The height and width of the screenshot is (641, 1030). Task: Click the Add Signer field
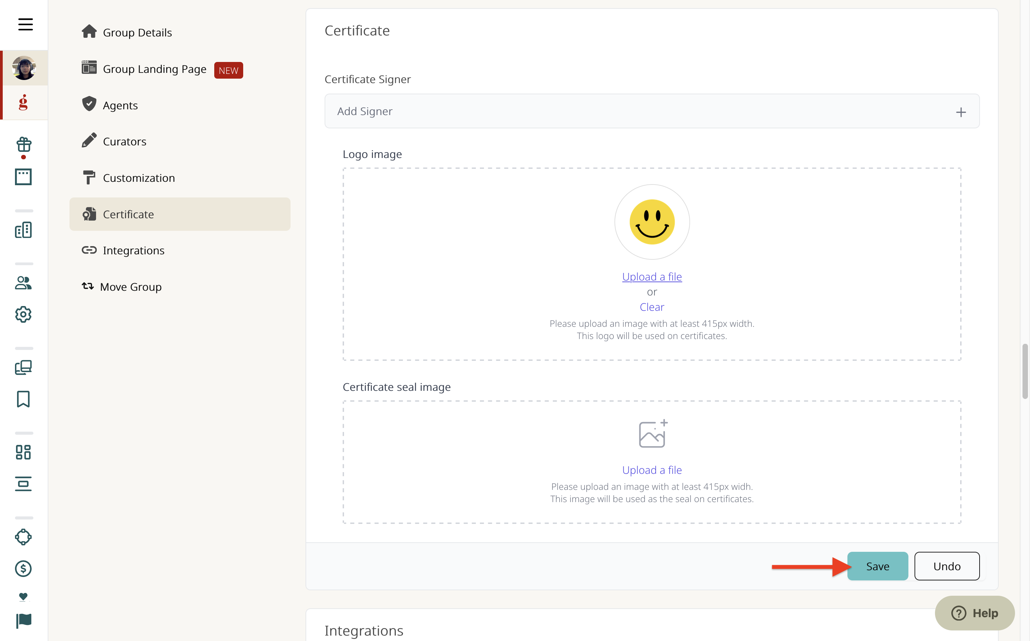tap(652, 111)
